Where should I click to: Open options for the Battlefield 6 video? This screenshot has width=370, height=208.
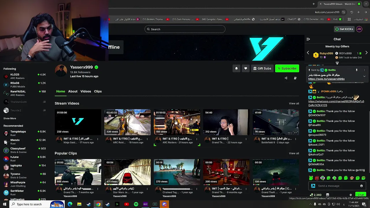pos(295,139)
